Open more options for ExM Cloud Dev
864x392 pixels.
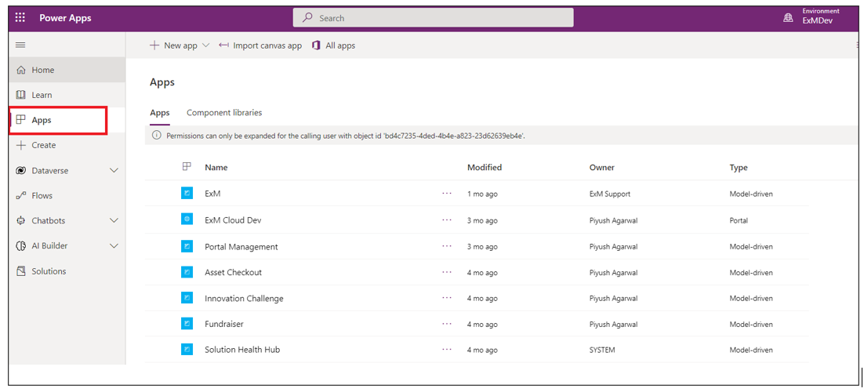pyautogui.click(x=447, y=220)
